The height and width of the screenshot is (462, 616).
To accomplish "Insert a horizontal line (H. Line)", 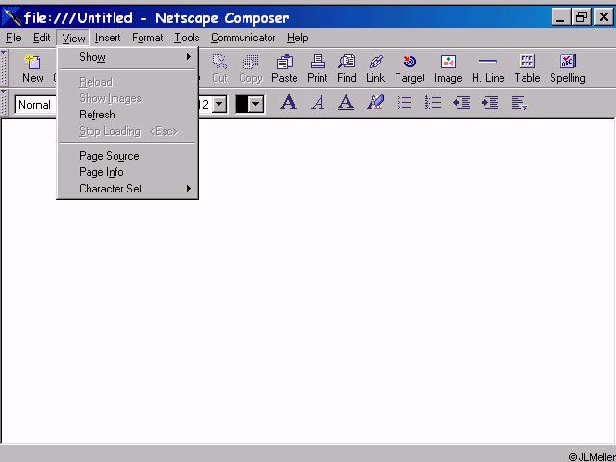I will click(488, 68).
